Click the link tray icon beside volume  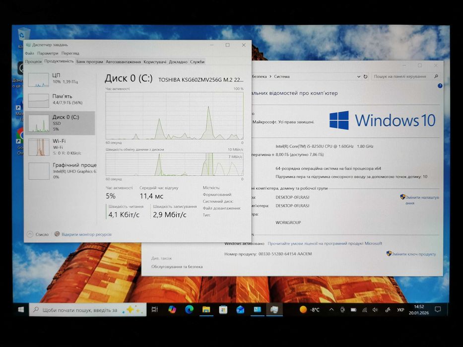[388, 309]
